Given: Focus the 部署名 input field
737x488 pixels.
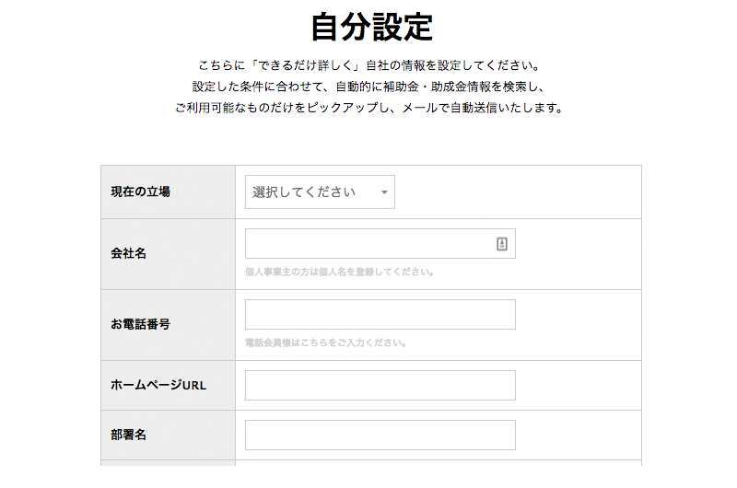Looking at the screenshot, I should pos(380,435).
